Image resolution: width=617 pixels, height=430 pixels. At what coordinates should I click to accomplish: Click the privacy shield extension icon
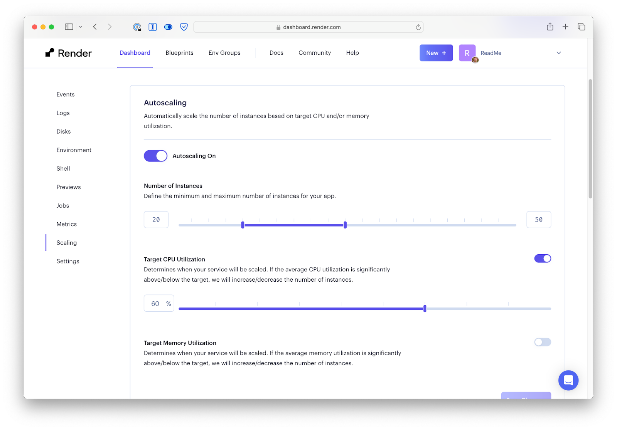click(184, 27)
